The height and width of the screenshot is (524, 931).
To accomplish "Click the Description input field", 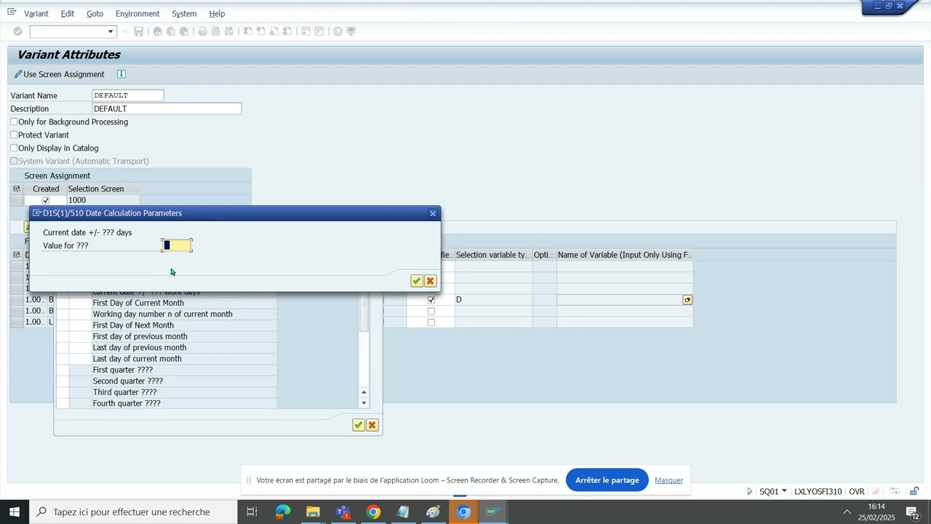I will click(167, 108).
